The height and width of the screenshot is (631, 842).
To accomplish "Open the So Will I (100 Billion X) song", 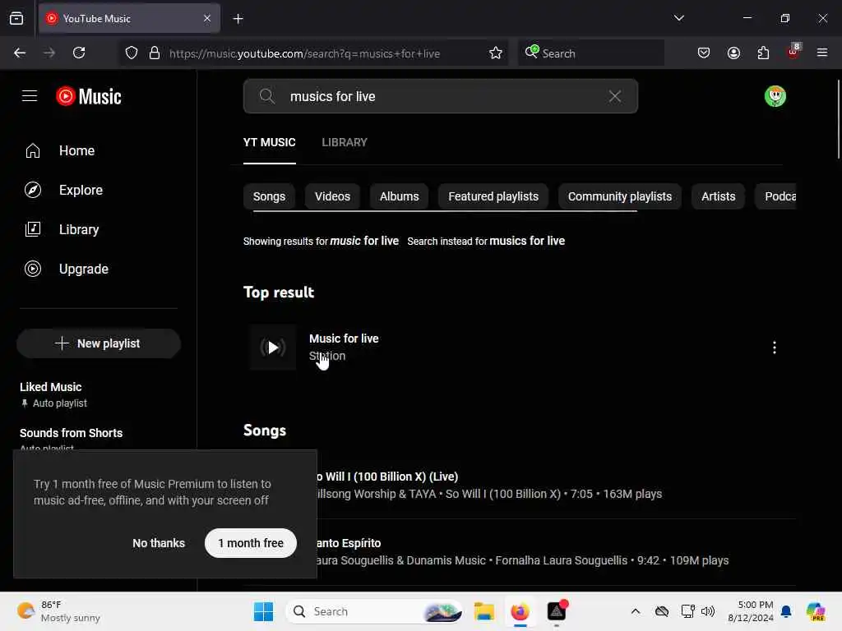I will 386,477.
